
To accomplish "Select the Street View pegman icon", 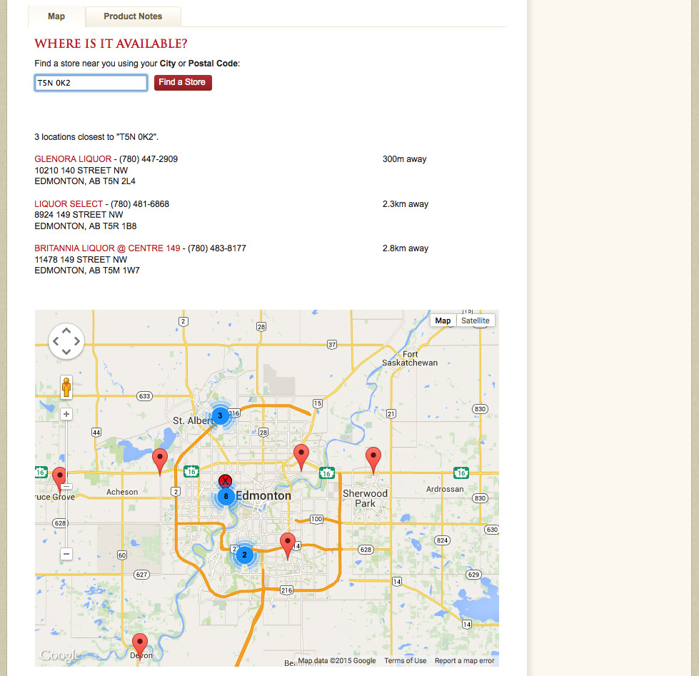I will point(66,387).
